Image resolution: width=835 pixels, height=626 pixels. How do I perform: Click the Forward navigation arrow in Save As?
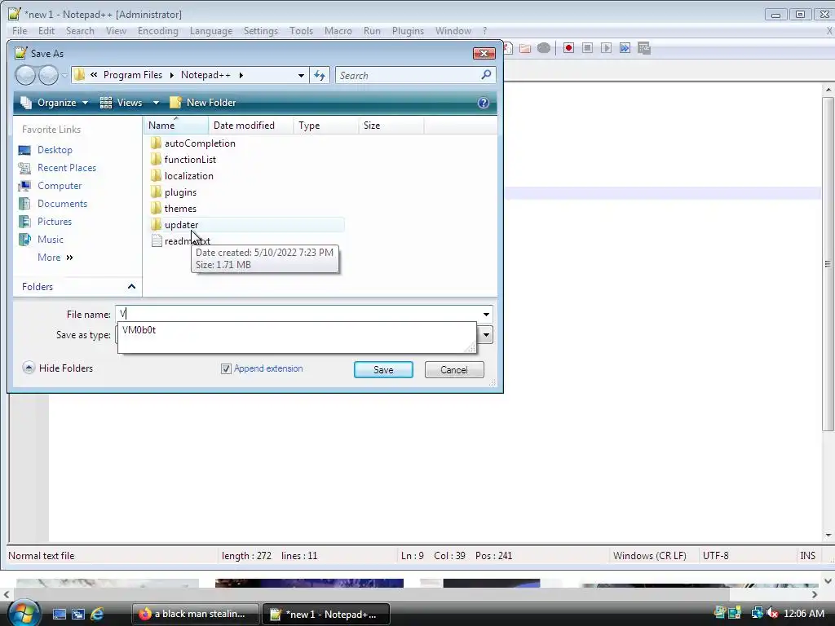coord(48,75)
